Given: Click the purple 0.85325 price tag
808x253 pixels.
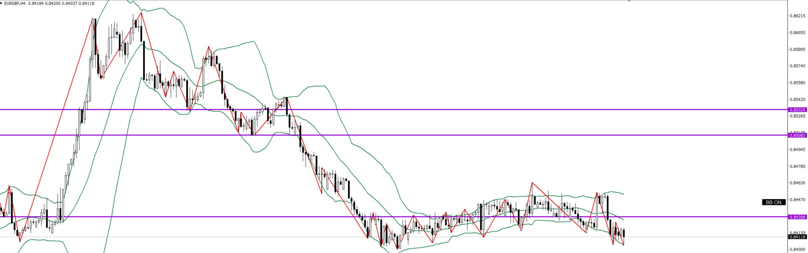Looking at the screenshot, I should point(797,110).
